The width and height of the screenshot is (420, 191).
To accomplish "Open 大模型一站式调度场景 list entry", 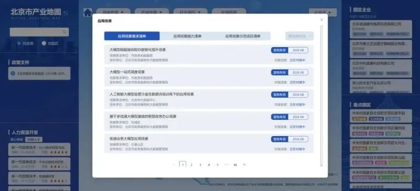I will click(209, 77).
